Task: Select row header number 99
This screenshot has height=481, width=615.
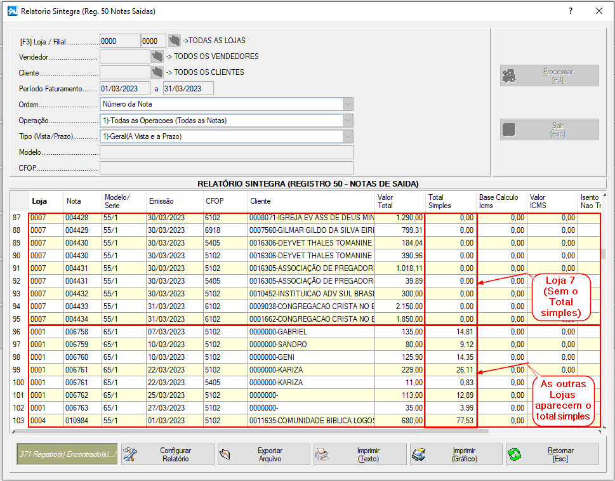Action: pyautogui.click(x=19, y=370)
